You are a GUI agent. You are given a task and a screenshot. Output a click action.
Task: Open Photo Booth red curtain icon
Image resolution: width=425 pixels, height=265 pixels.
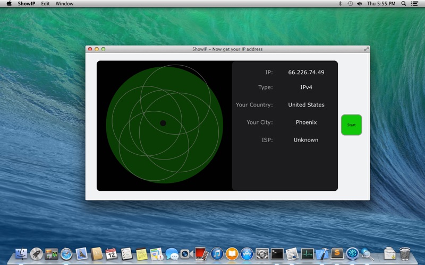point(202,254)
